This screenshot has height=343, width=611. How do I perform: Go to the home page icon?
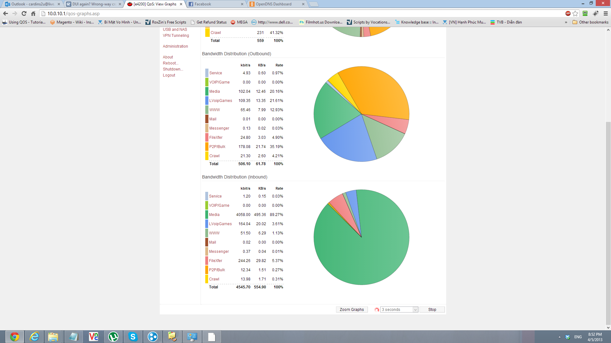pyautogui.click(x=33, y=13)
